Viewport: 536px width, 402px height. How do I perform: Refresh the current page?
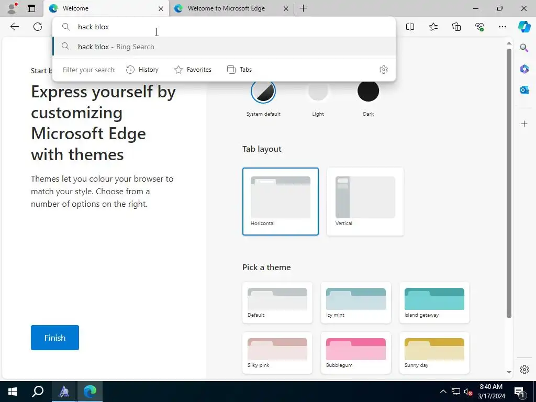38,27
